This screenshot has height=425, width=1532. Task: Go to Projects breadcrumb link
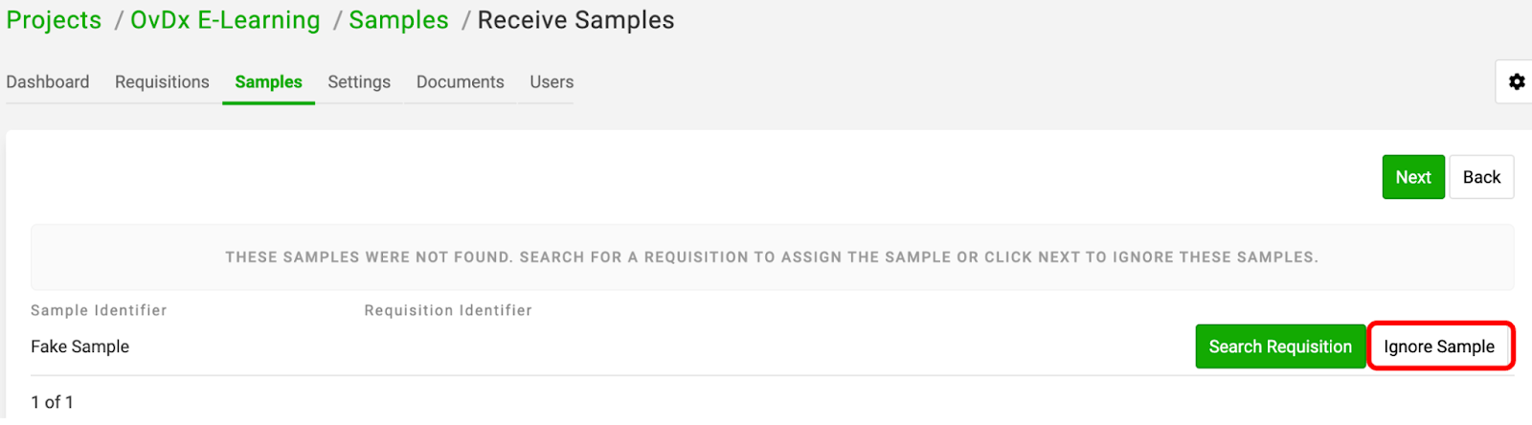pyautogui.click(x=54, y=20)
